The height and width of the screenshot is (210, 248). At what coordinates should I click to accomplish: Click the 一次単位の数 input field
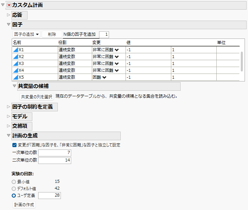pos(55,153)
